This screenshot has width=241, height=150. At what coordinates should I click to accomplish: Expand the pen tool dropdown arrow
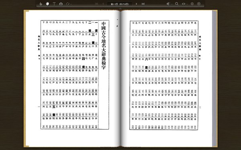pos(71,4)
